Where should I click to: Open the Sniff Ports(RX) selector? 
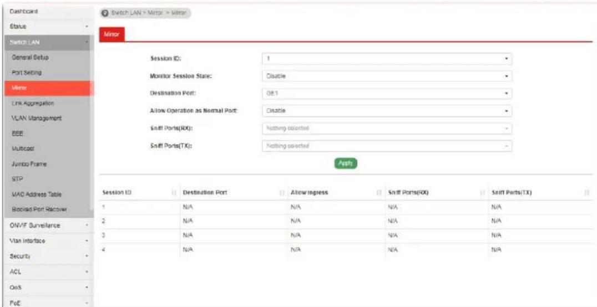(x=387, y=128)
